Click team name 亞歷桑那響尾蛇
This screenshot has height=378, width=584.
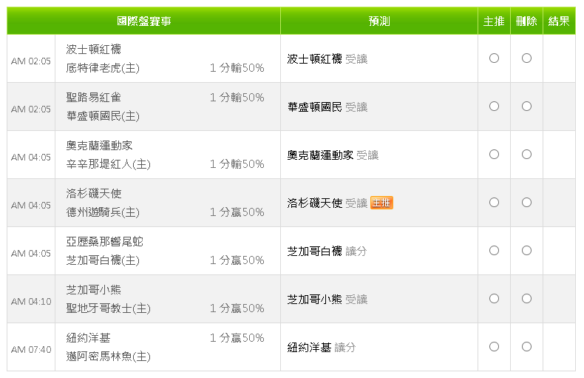click(x=105, y=242)
